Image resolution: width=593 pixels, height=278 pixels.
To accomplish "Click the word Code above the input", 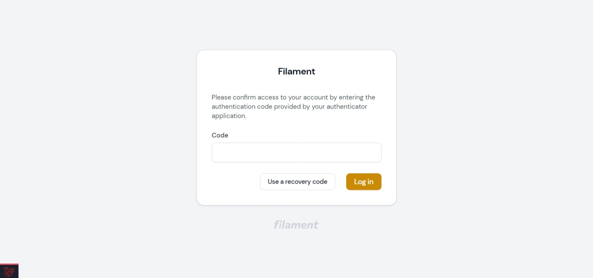I will [x=220, y=135].
